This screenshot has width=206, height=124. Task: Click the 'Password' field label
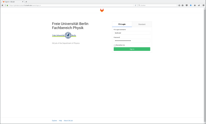[x=117, y=37]
